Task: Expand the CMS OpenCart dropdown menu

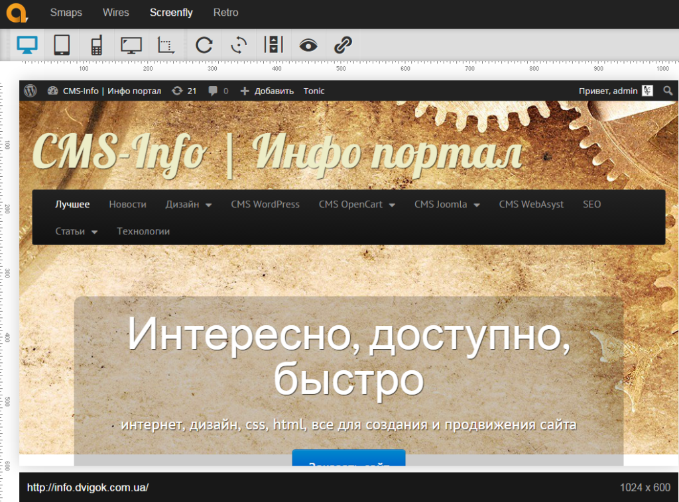Action: 357,205
